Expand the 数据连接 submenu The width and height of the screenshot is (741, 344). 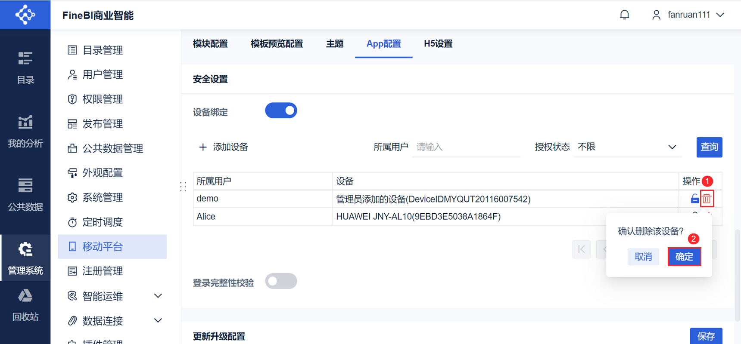tap(158, 320)
